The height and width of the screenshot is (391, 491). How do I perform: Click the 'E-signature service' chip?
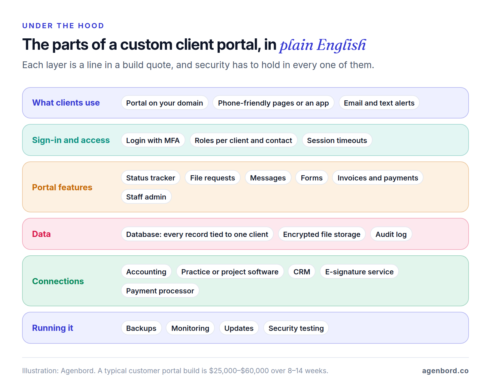[x=359, y=272]
